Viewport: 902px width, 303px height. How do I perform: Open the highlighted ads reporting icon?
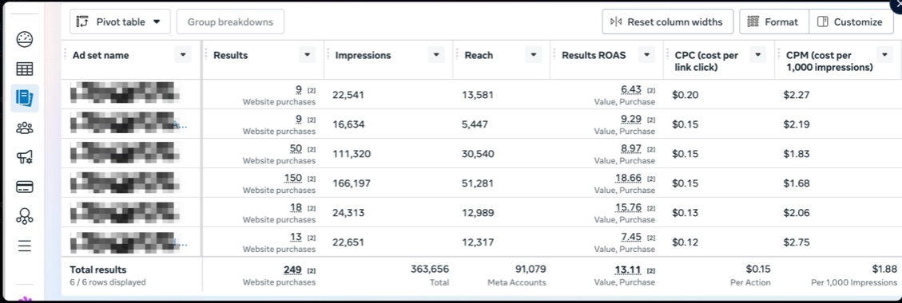24,98
